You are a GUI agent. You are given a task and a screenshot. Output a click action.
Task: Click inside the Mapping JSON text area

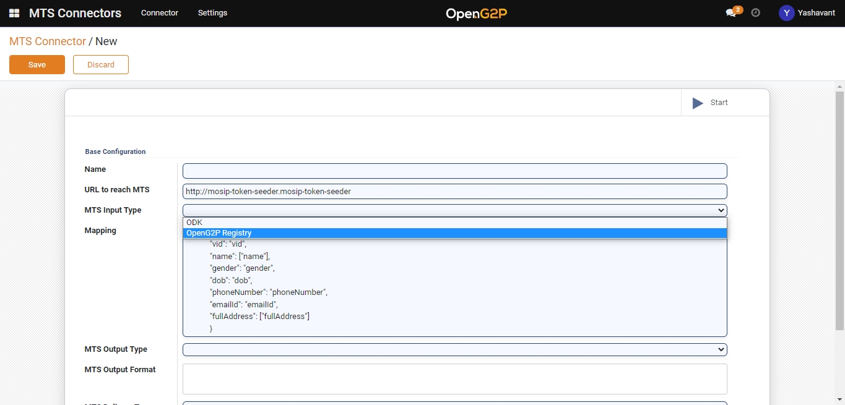(x=454, y=291)
